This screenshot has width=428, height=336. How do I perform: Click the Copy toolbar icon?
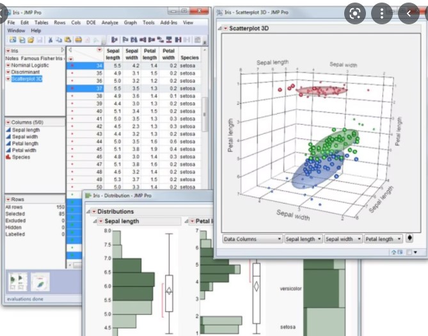(x=59, y=40)
